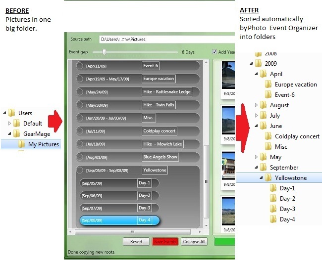The image size is (322, 260).
Task: Click the 2009 folder icon
Action: pos(258,63)
